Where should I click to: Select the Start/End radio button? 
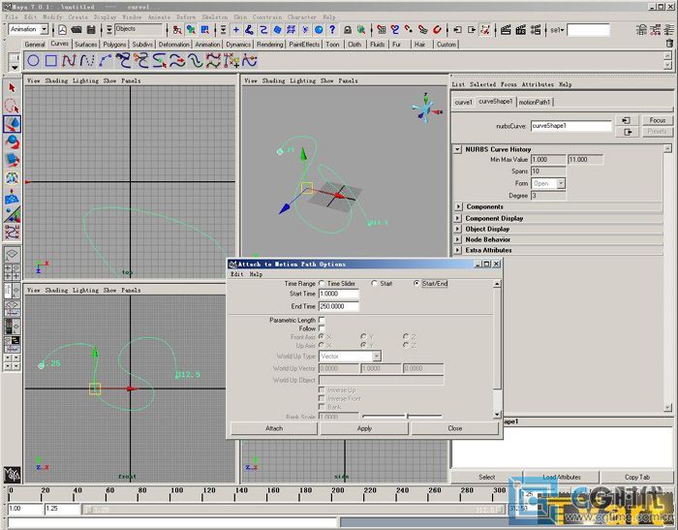click(x=416, y=283)
